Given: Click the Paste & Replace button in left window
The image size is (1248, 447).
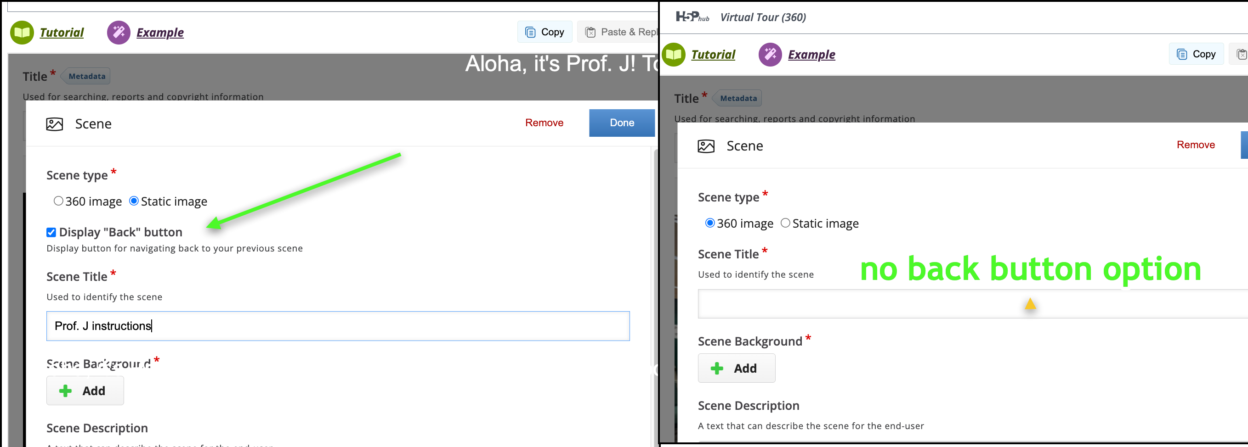Looking at the screenshot, I should coord(618,32).
